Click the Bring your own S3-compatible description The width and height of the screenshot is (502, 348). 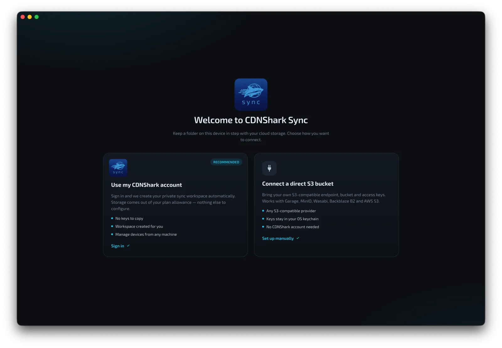tap(324, 198)
